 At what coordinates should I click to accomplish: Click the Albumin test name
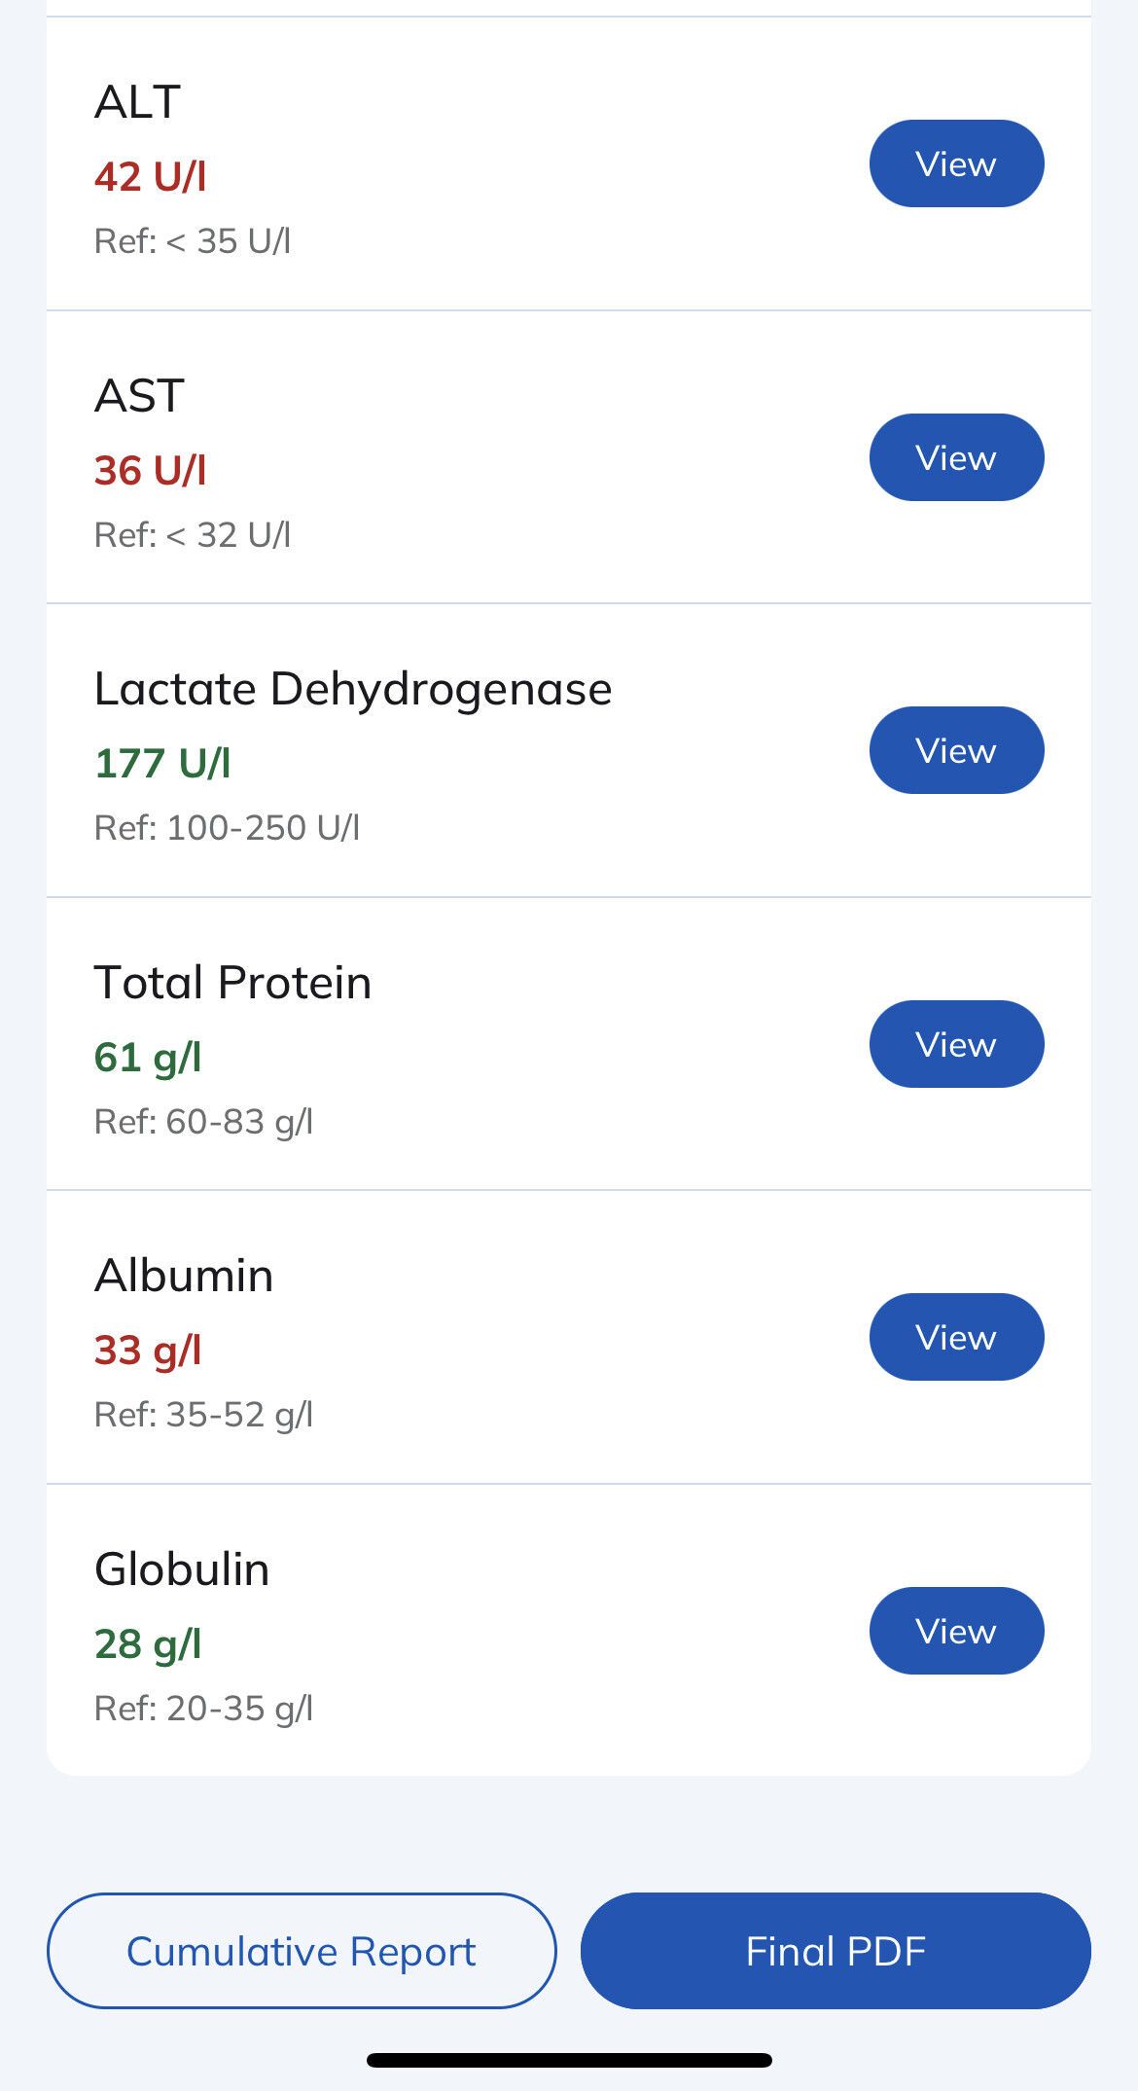[184, 1276]
